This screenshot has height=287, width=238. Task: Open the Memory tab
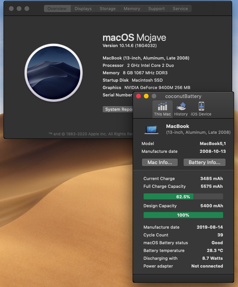pyautogui.click(x=132, y=9)
